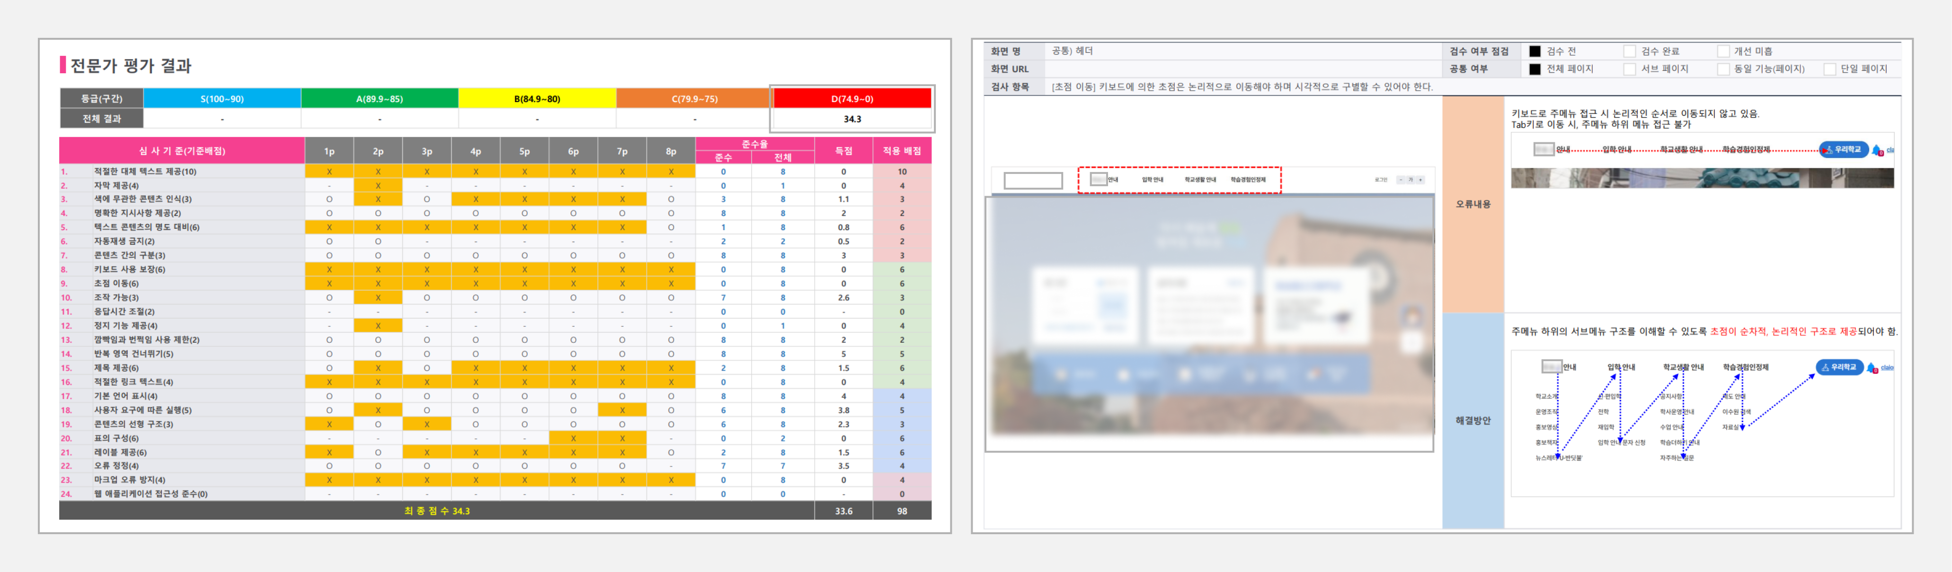The image size is (1952, 572).
Task: Click the 가 font size indicator in header mockup
Action: point(1410,180)
